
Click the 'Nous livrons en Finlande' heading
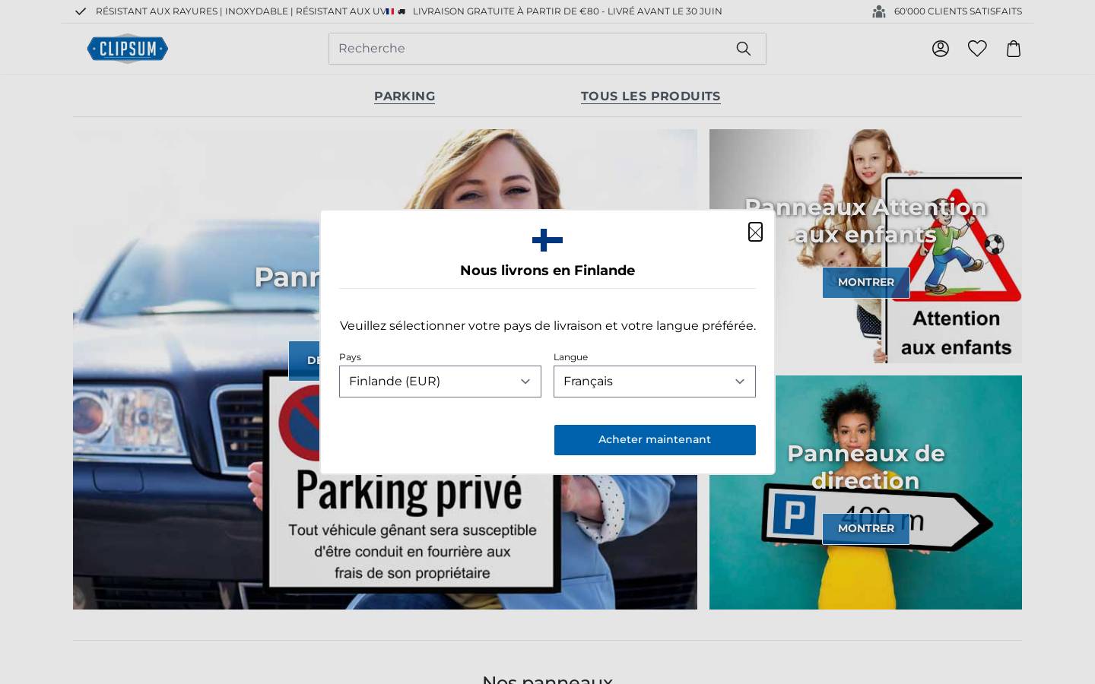(x=547, y=271)
